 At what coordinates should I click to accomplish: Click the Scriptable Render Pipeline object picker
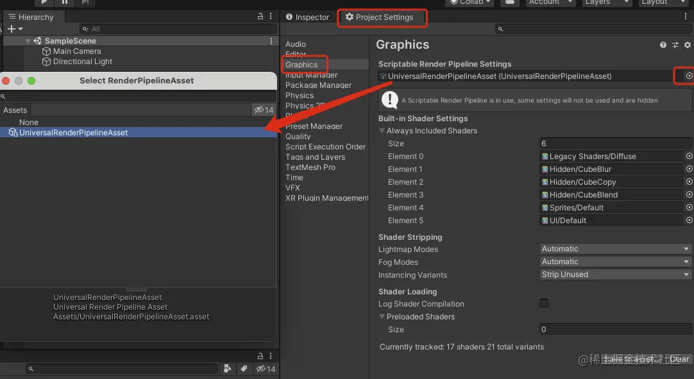tap(689, 76)
